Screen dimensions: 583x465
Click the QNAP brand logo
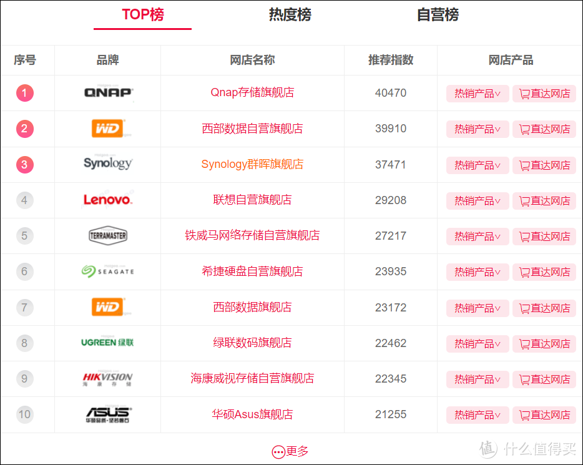[x=108, y=92]
